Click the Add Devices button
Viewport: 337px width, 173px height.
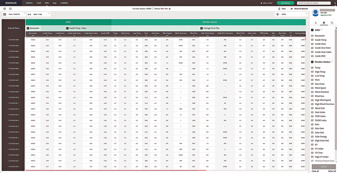(286, 3)
